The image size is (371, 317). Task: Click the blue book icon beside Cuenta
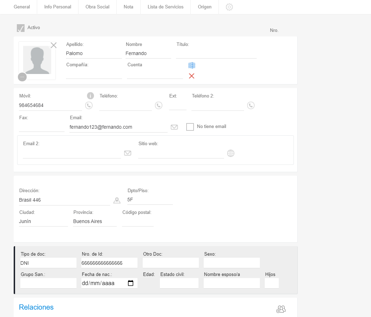191,66
